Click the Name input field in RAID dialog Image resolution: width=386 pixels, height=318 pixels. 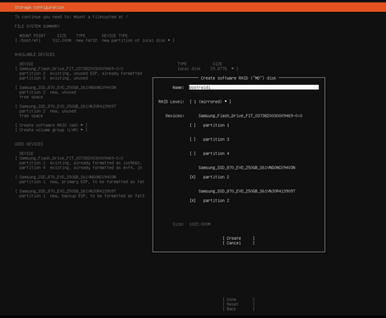tap(254, 87)
